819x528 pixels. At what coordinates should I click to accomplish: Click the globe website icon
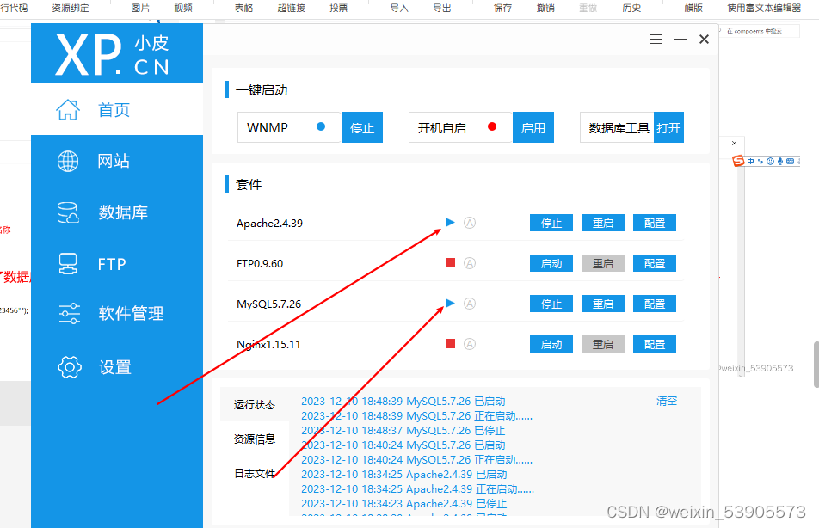click(x=68, y=161)
